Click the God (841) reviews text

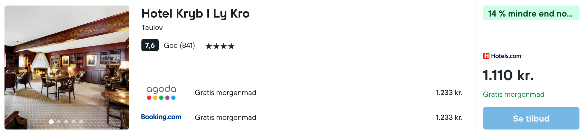(179, 45)
